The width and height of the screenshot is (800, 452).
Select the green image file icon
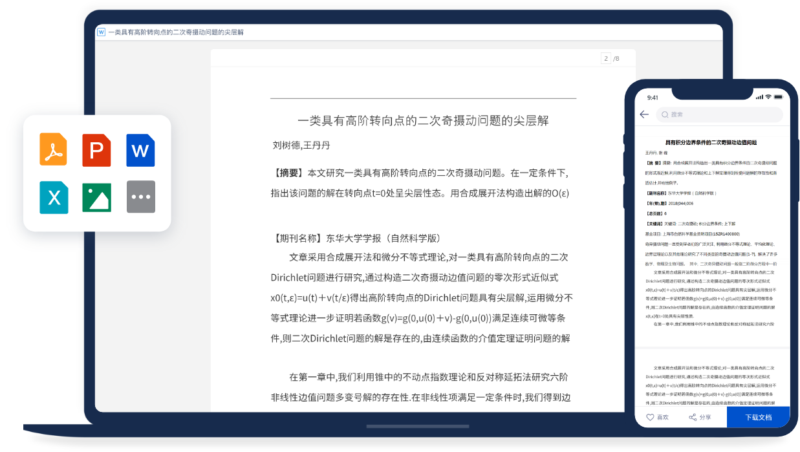(97, 197)
